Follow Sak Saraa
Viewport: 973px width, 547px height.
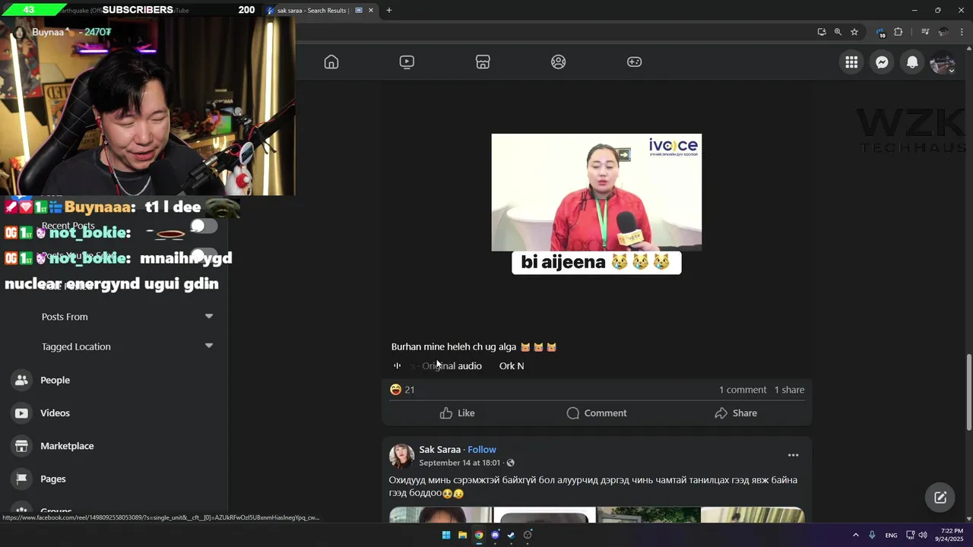[482, 449]
